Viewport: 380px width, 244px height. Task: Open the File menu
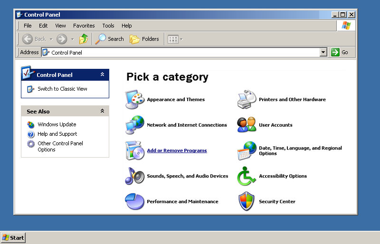click(28, 26)
